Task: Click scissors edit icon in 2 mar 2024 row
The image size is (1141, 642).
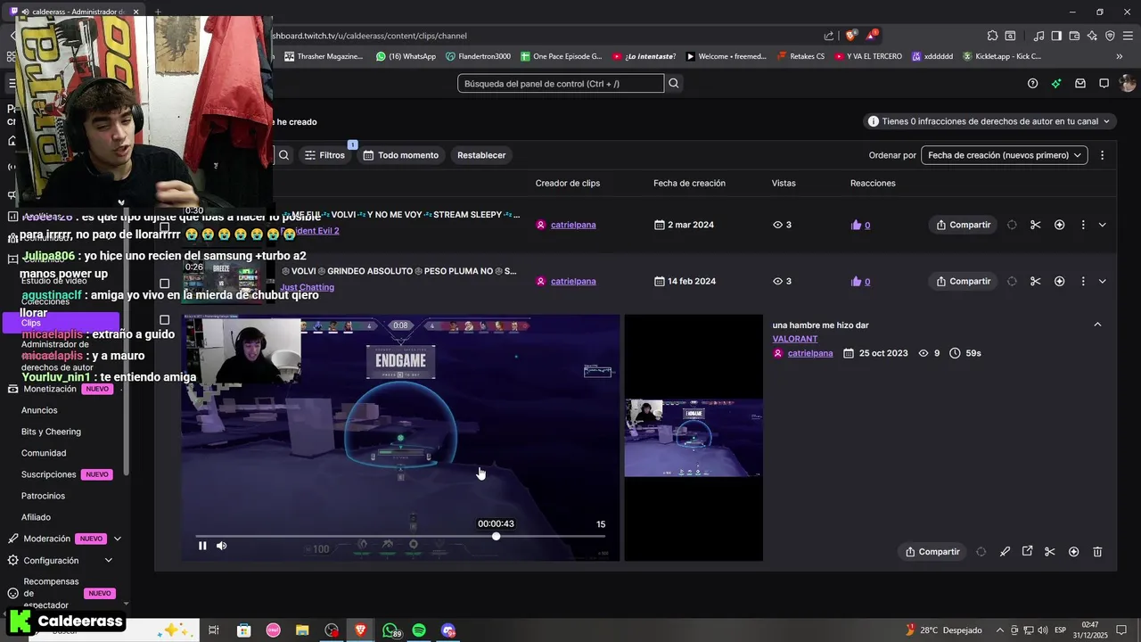Action: coord(1035,225)
